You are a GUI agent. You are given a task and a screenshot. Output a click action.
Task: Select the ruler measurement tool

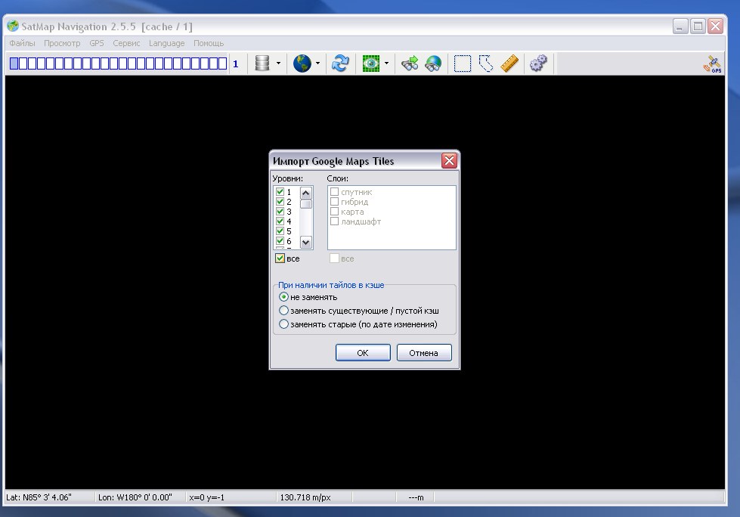coord(509,63)
